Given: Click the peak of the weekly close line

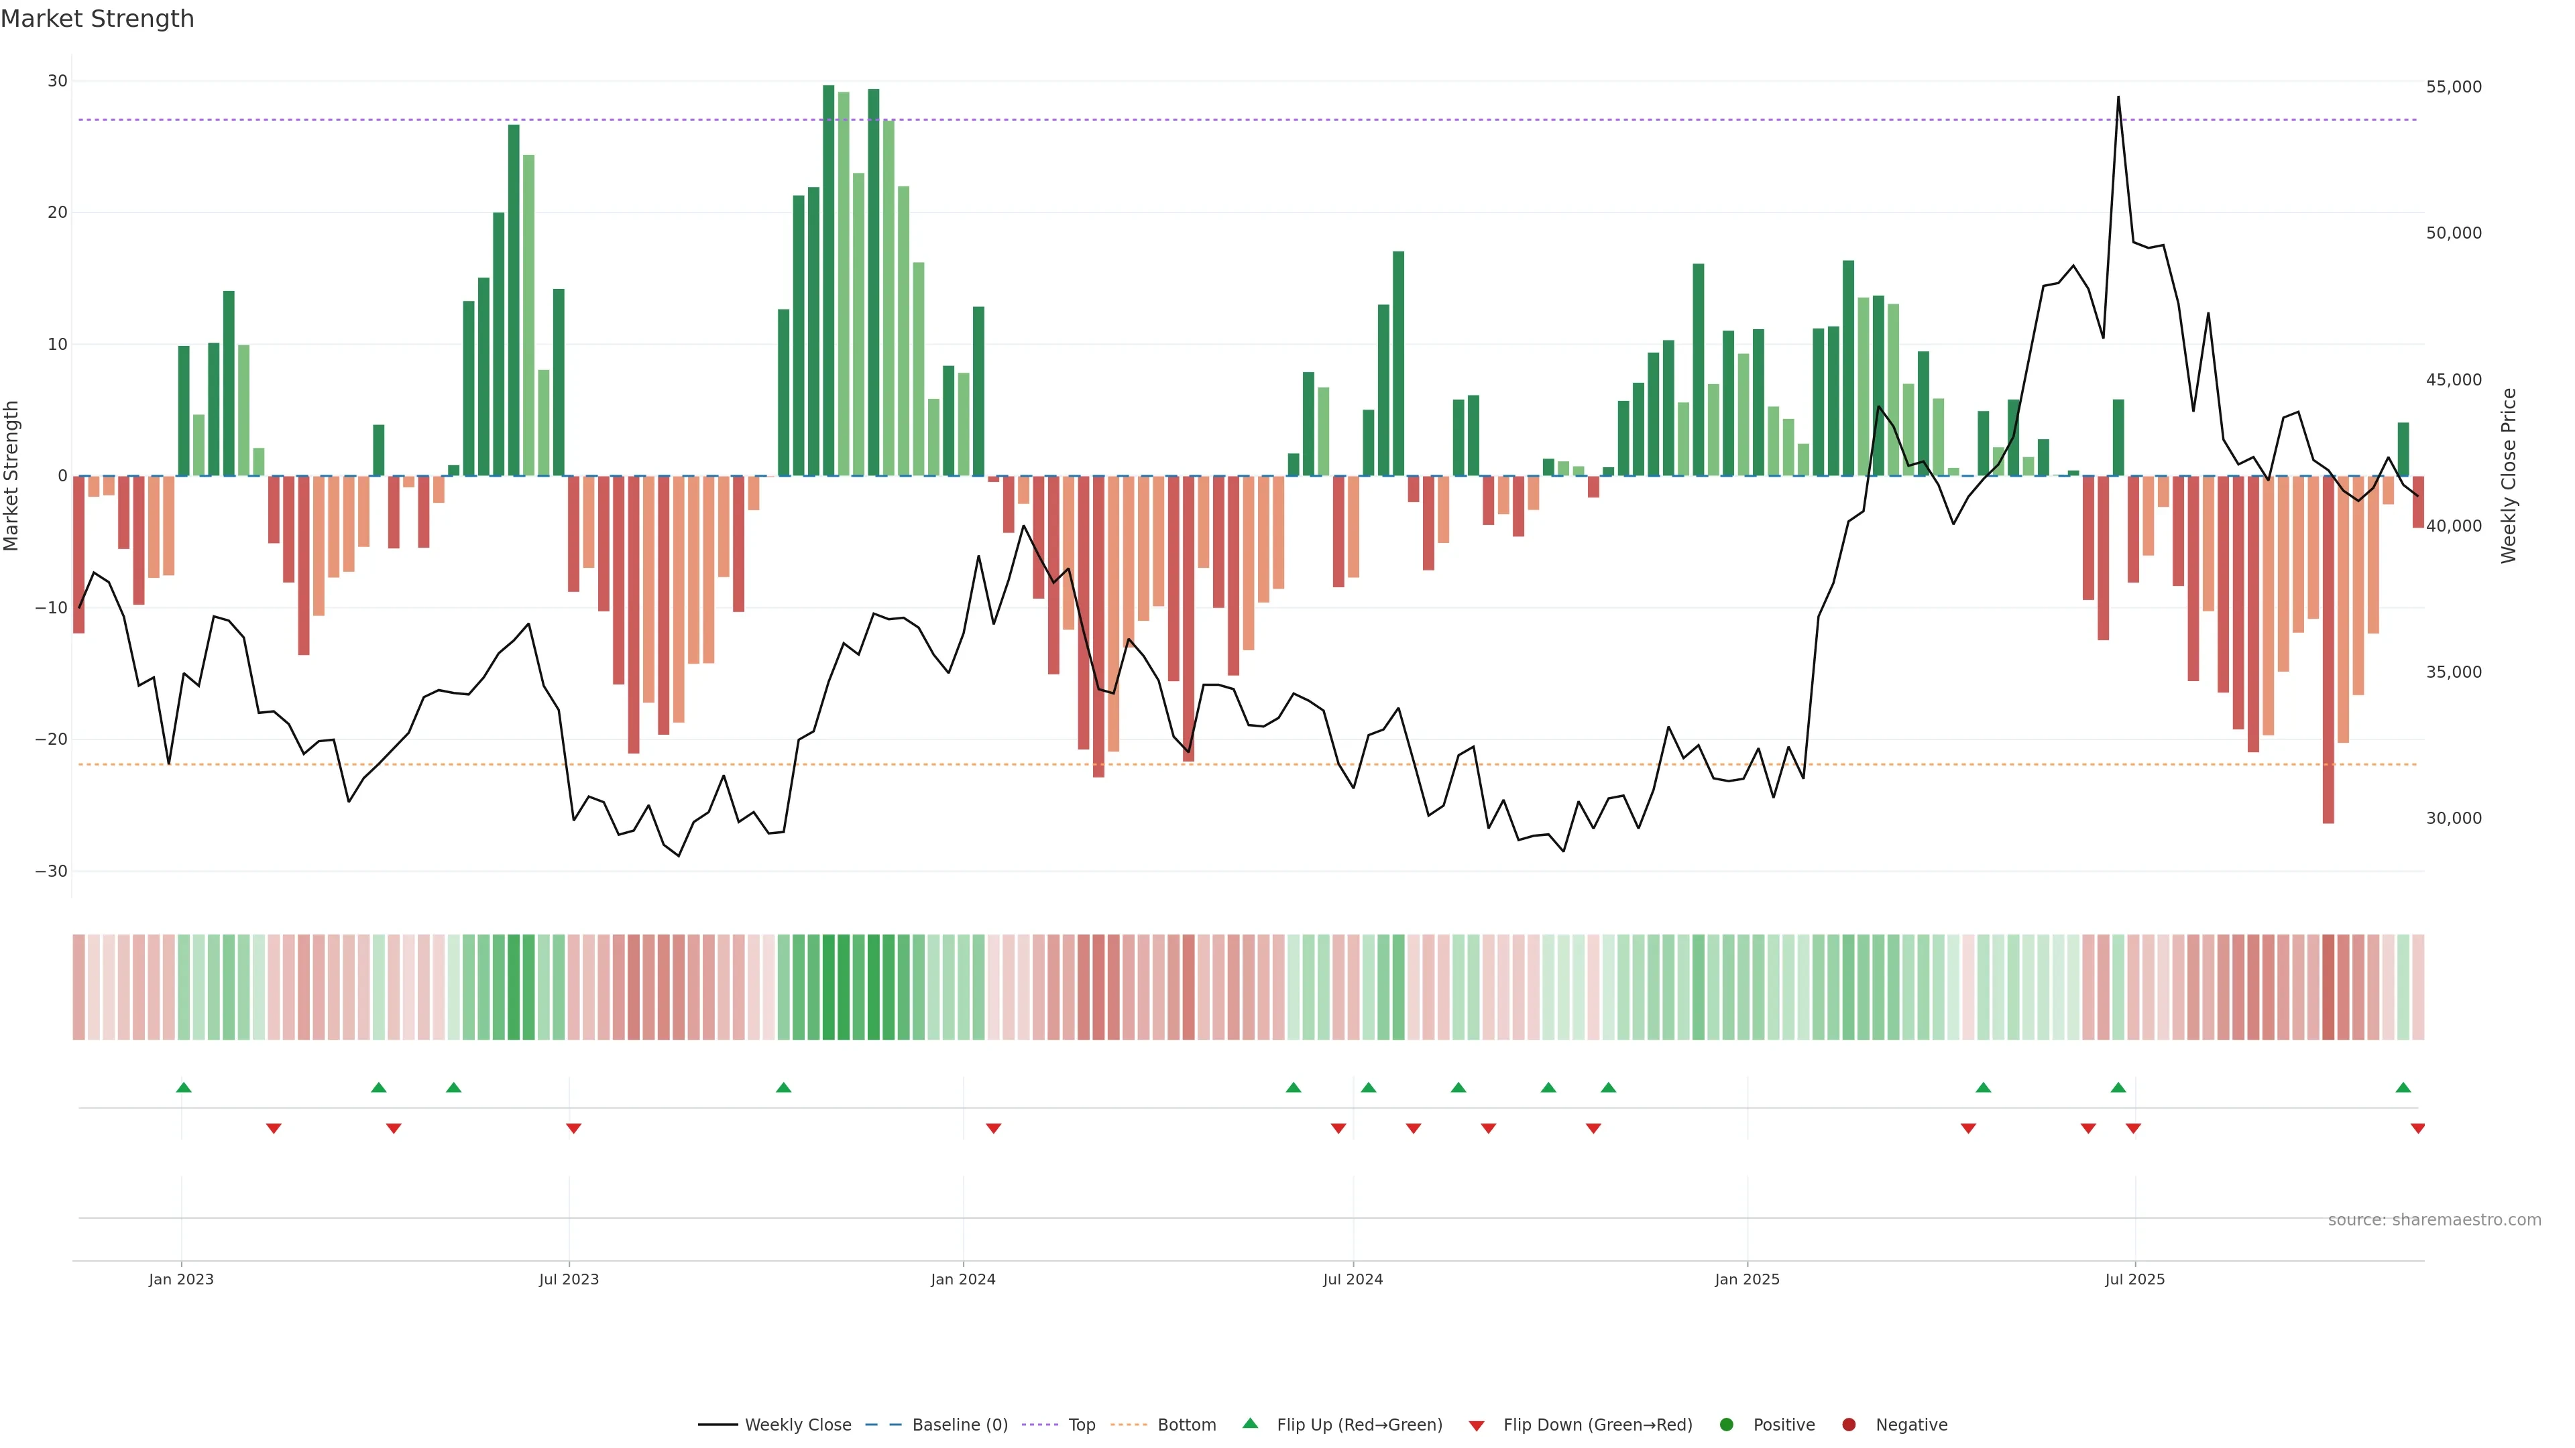Looking at the screenshot, I should pyautogui.click(x=2117, y=98).
